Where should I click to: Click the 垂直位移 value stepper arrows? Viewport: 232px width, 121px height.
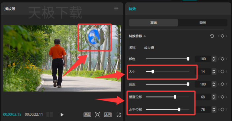(214, 97)
